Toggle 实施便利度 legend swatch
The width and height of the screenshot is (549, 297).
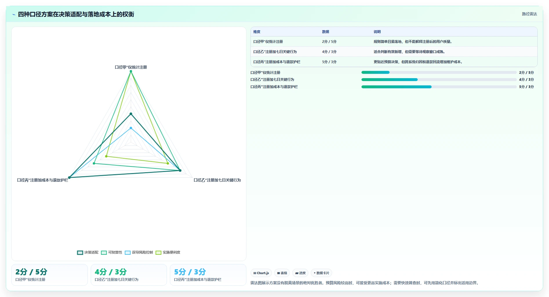[x=158, y=252]
